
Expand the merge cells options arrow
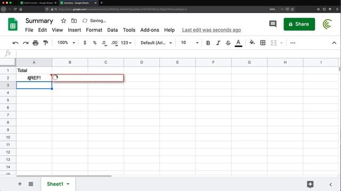click(281, 43)
